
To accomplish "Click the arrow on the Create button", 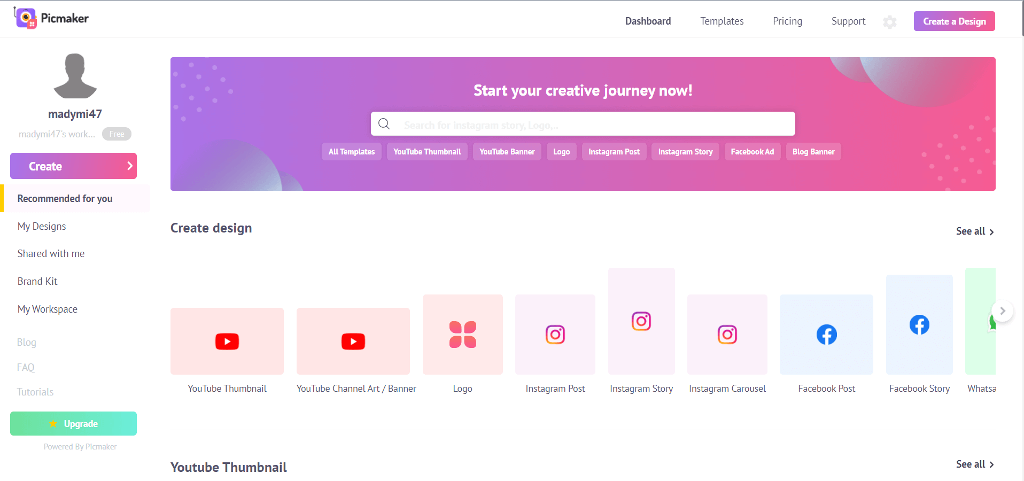I will click(129, 166).
